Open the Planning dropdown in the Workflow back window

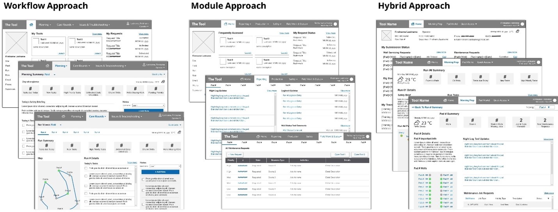pyautogui.click(x=45, y=25)
